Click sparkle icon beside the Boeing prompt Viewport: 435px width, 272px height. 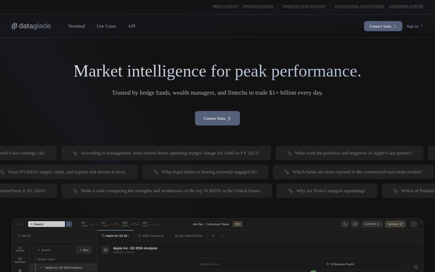click(156, 172)
